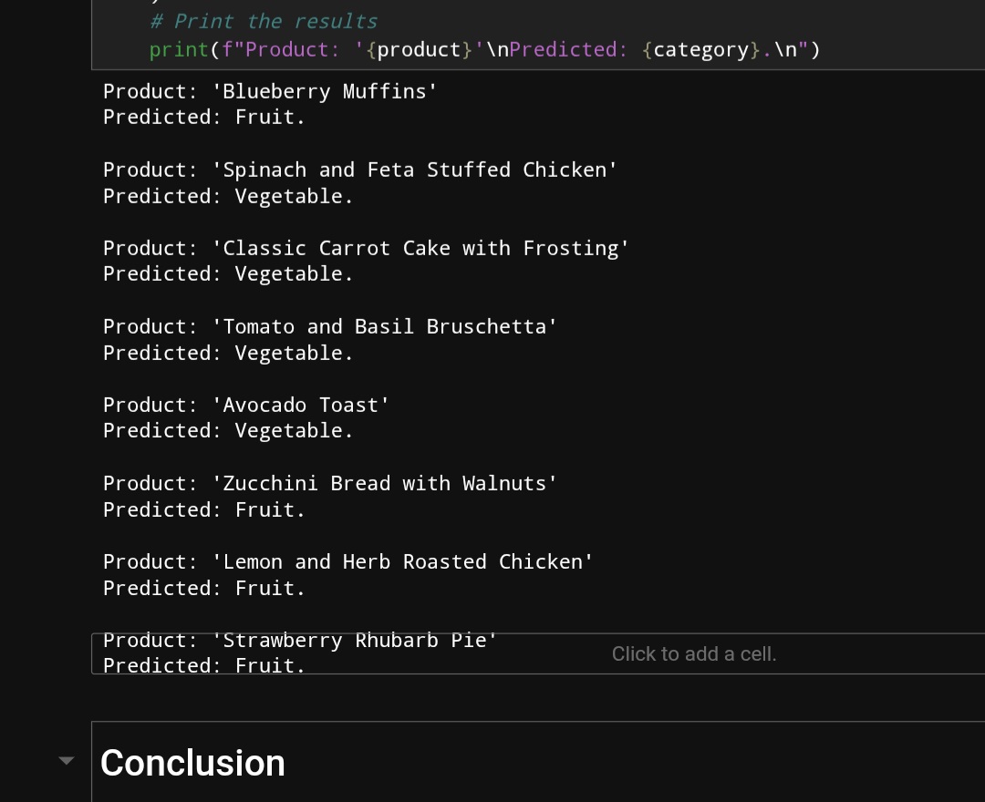This screenshot has height=802, width=985.
Task: Click the {category} variable in the code
Action: [701, 49]
